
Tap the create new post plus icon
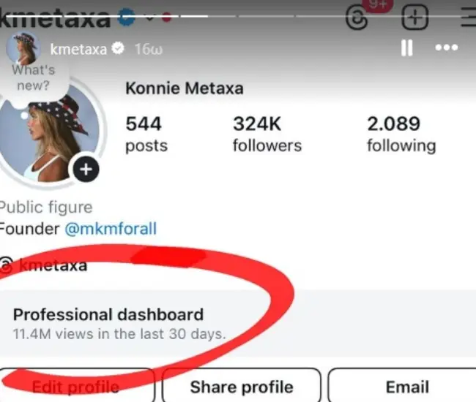(415, 18)
